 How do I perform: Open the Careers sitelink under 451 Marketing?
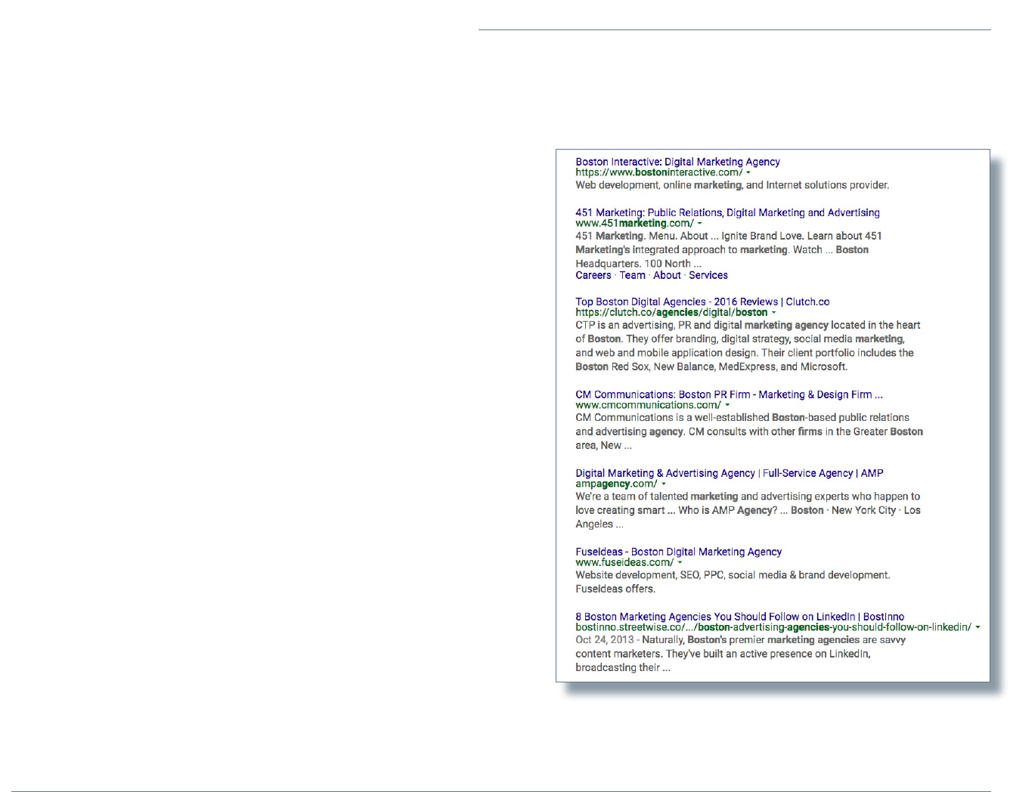(593, 275)
